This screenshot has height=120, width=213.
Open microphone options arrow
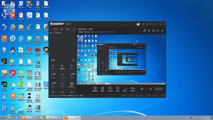pos(128,89)
